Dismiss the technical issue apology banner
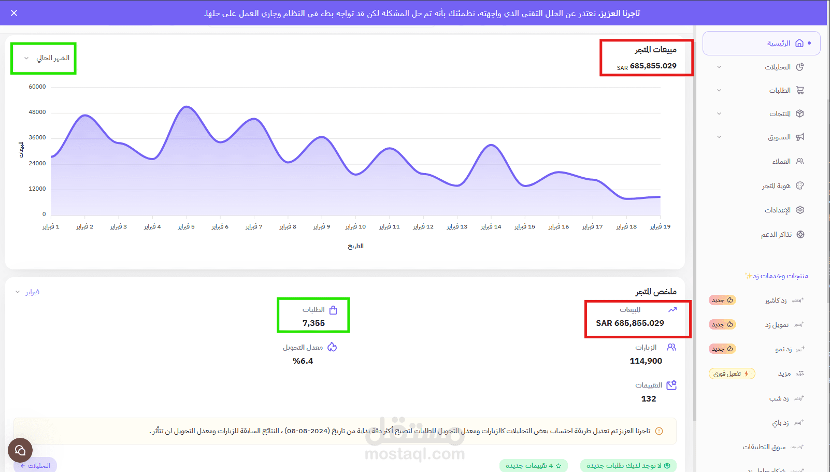Image resolution: width=830 pixels, height=472 pixels. [14, 13]
